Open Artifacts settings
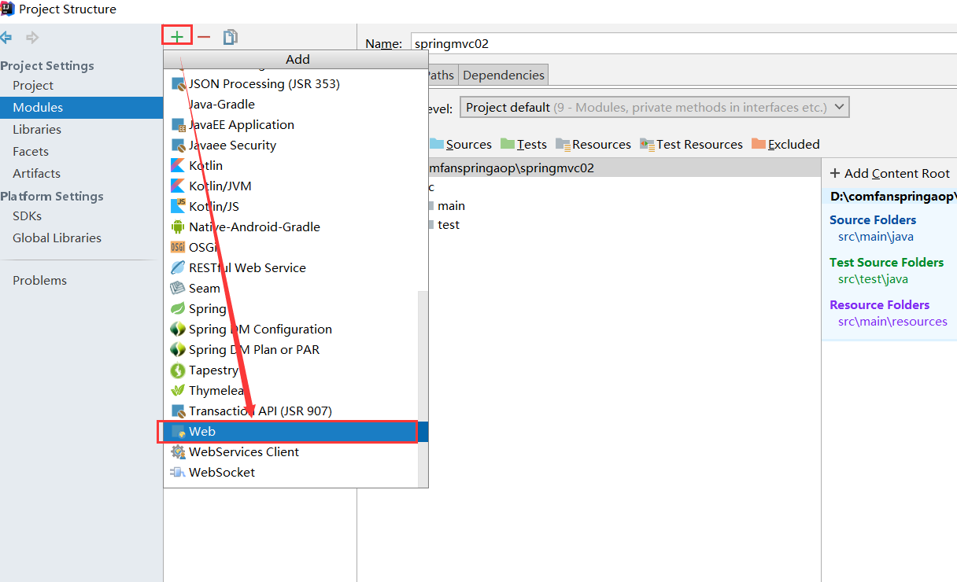 36,173
